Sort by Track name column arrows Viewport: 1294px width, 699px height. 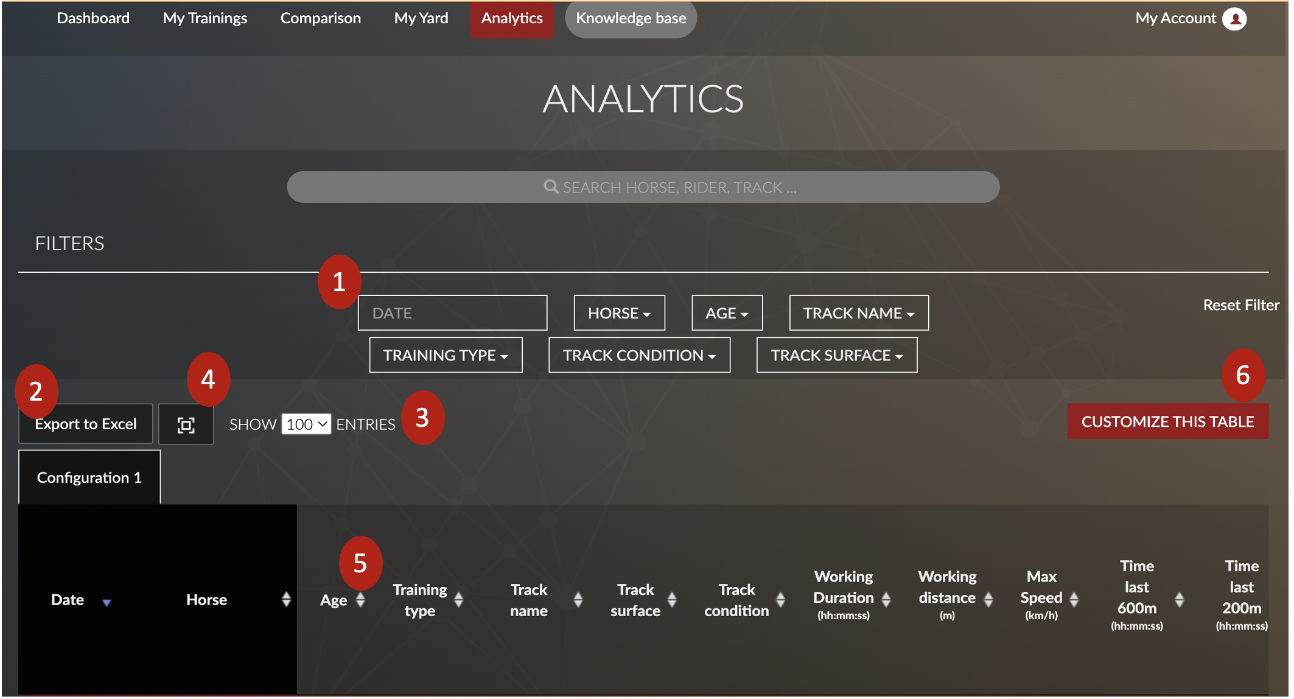pyautogui.click(x=578, y=600)
